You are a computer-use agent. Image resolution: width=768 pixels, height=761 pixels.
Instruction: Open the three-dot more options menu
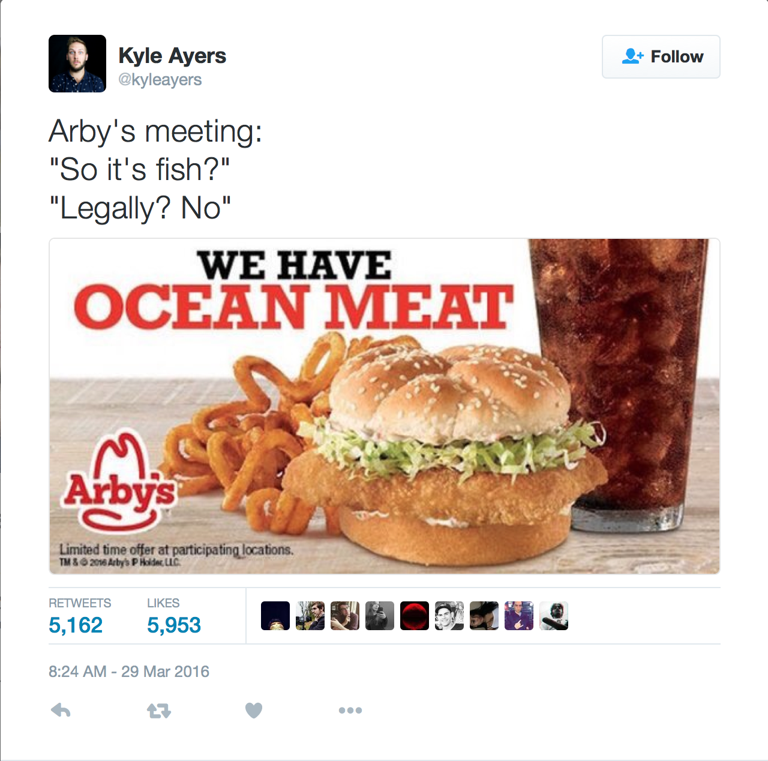point(350,711)
